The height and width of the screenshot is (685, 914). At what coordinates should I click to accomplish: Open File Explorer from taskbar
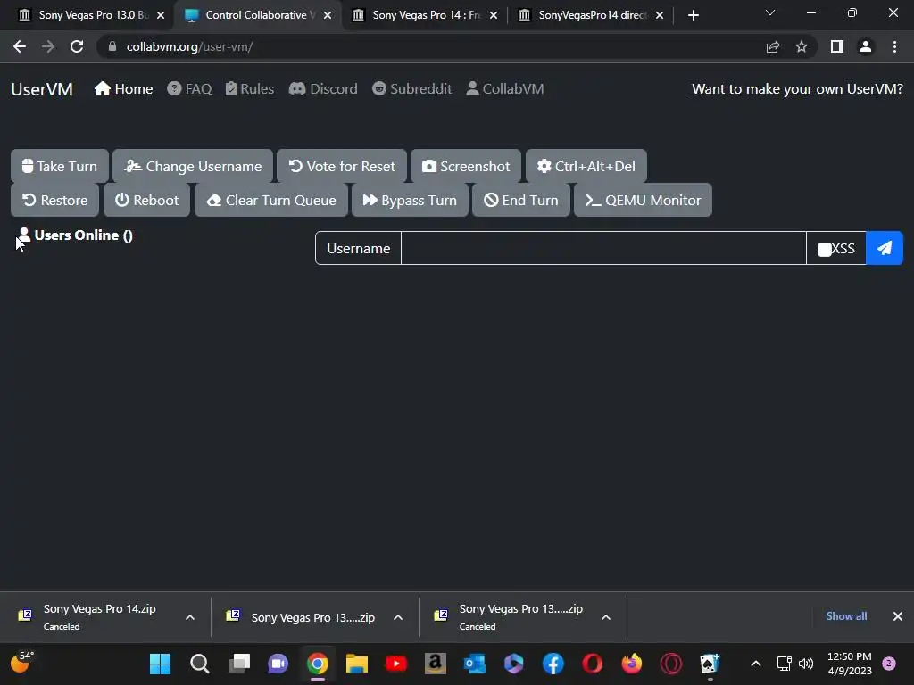pos(357,664)
